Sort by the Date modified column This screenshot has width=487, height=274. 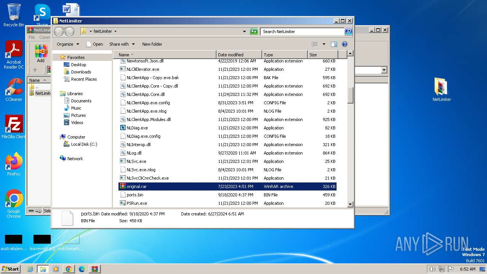click(x=239, y=55)
